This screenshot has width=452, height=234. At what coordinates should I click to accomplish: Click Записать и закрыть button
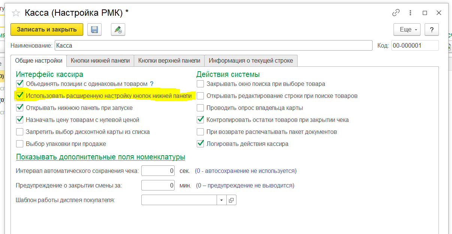tap(47, 30)
